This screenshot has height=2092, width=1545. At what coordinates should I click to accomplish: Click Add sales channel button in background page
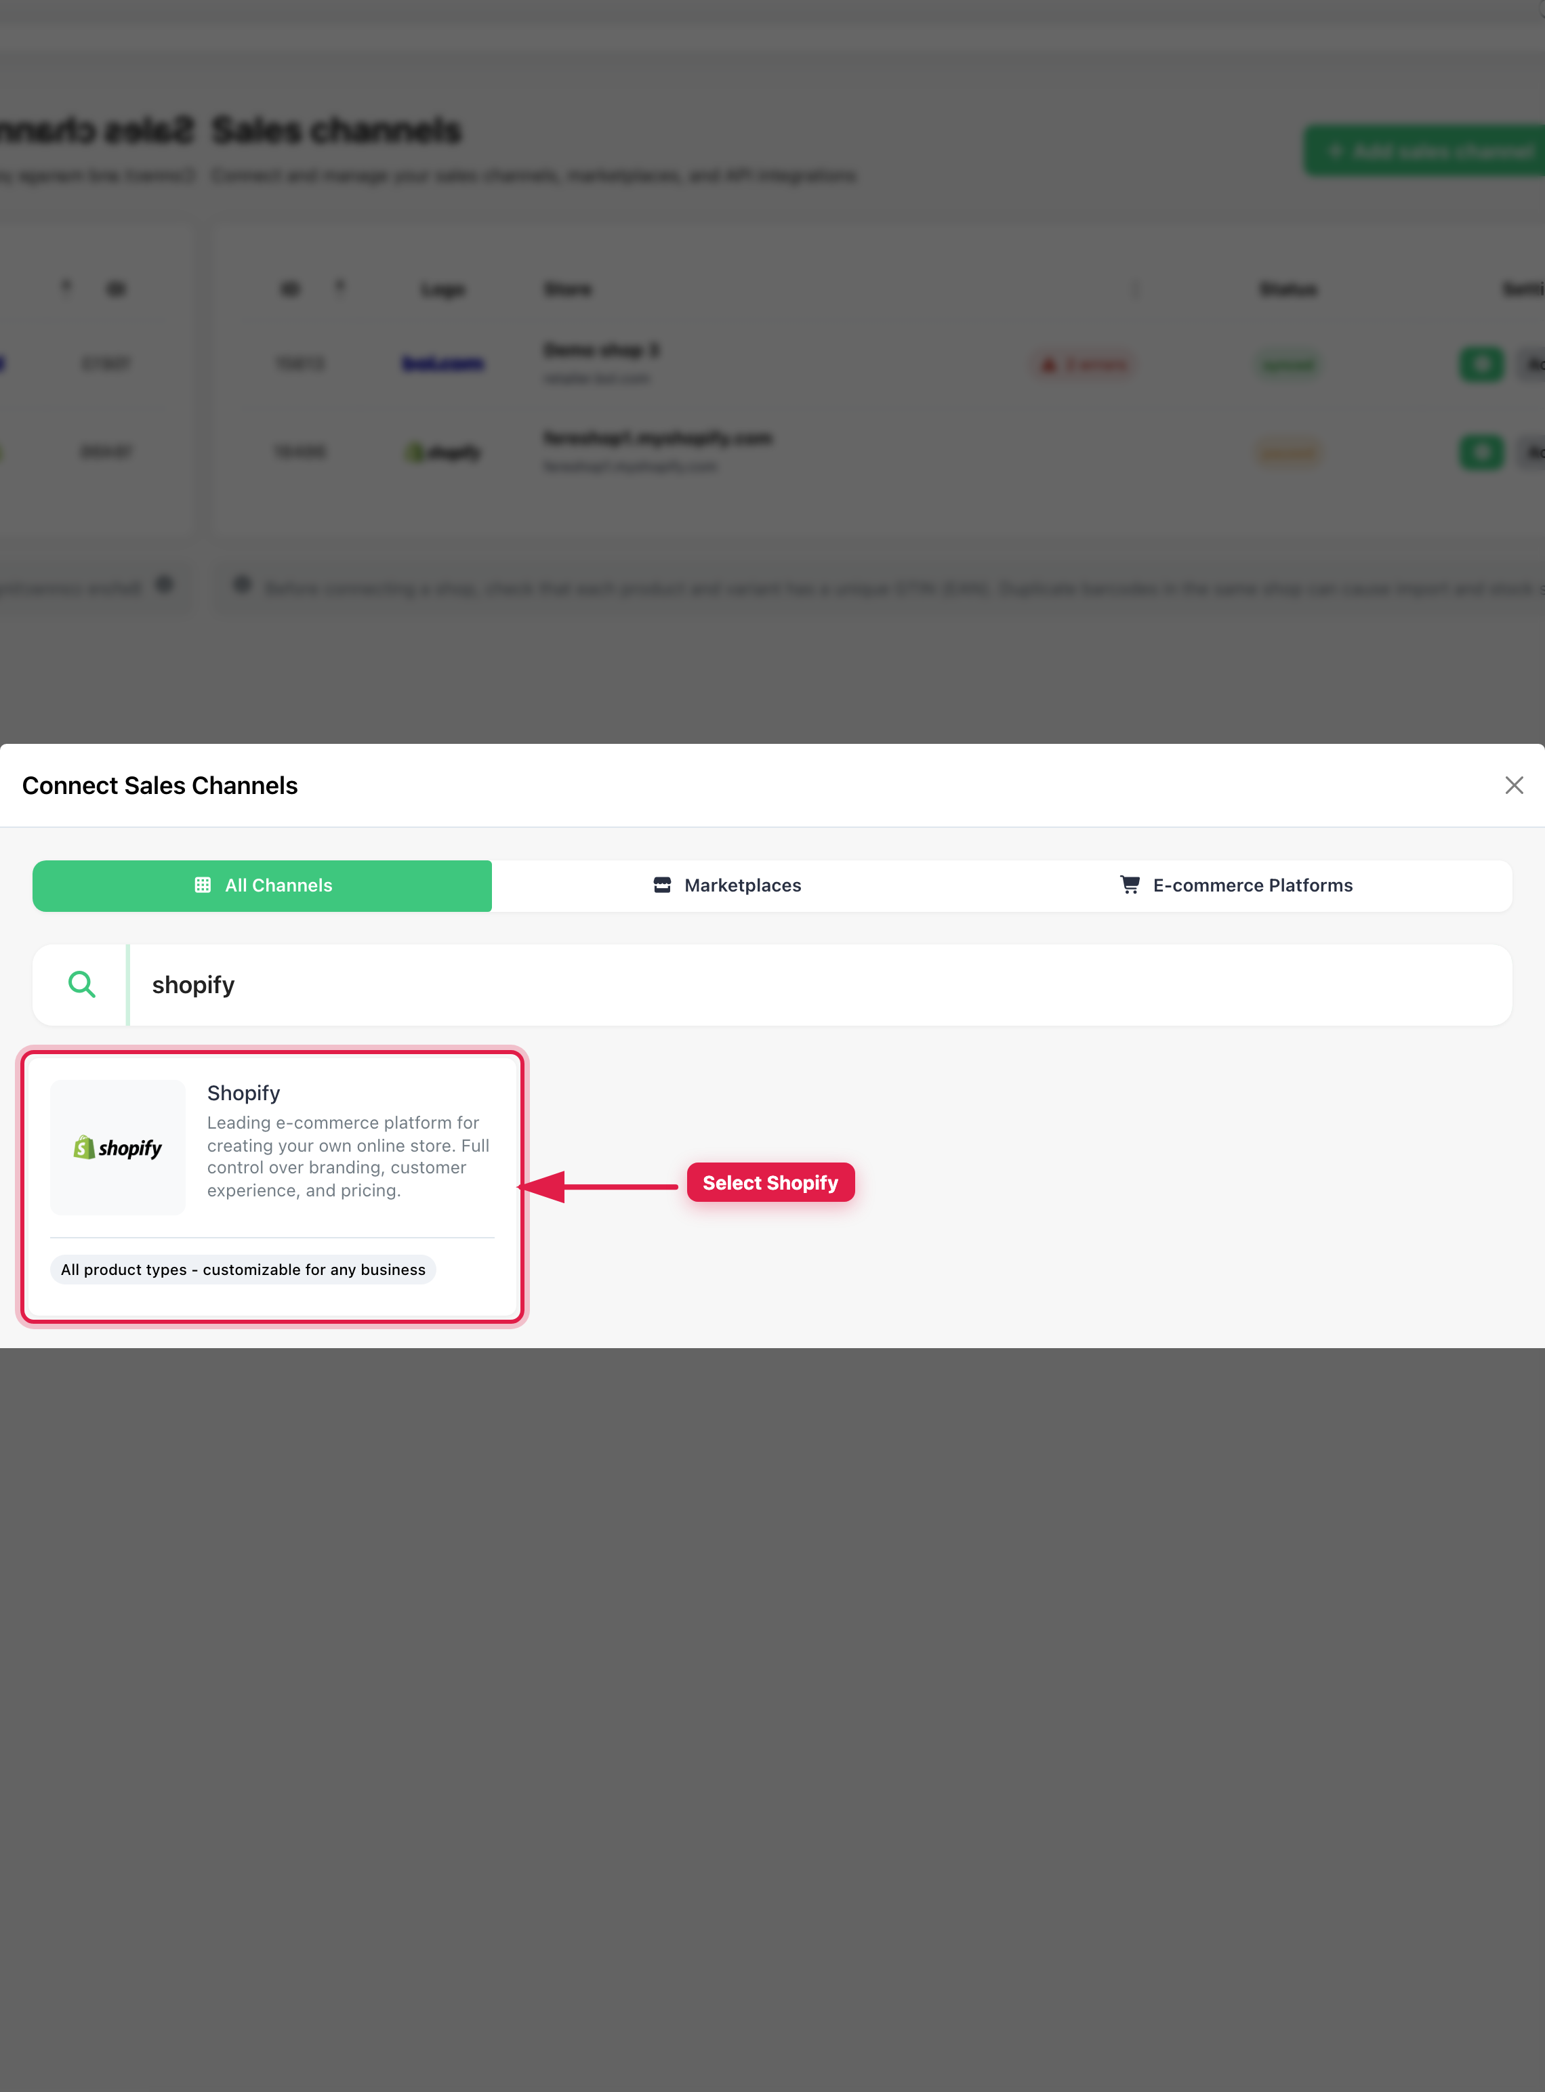click(x=1424, y=150)
